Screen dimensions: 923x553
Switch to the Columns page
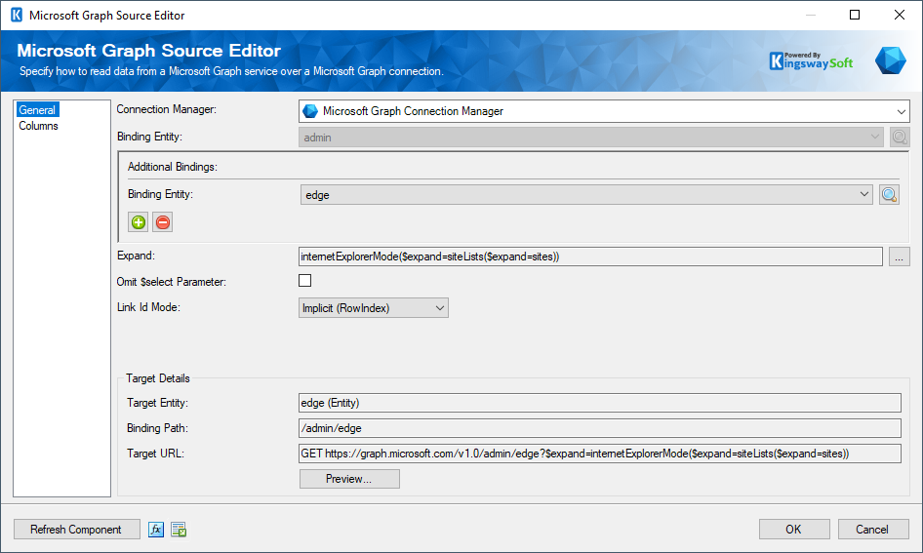point(39,126)
